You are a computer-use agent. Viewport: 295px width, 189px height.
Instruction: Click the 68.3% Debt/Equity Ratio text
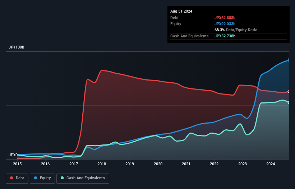coord(236,30)
